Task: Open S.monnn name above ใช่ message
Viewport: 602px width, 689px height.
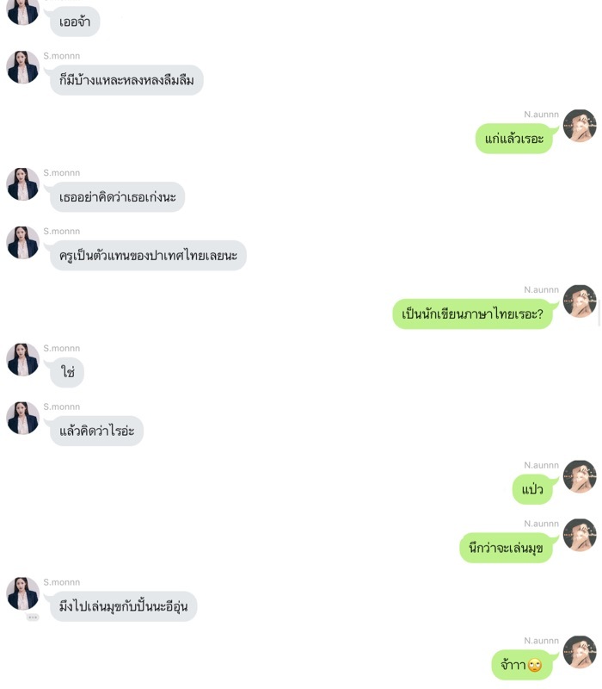Action: click(x=61, y=348)
